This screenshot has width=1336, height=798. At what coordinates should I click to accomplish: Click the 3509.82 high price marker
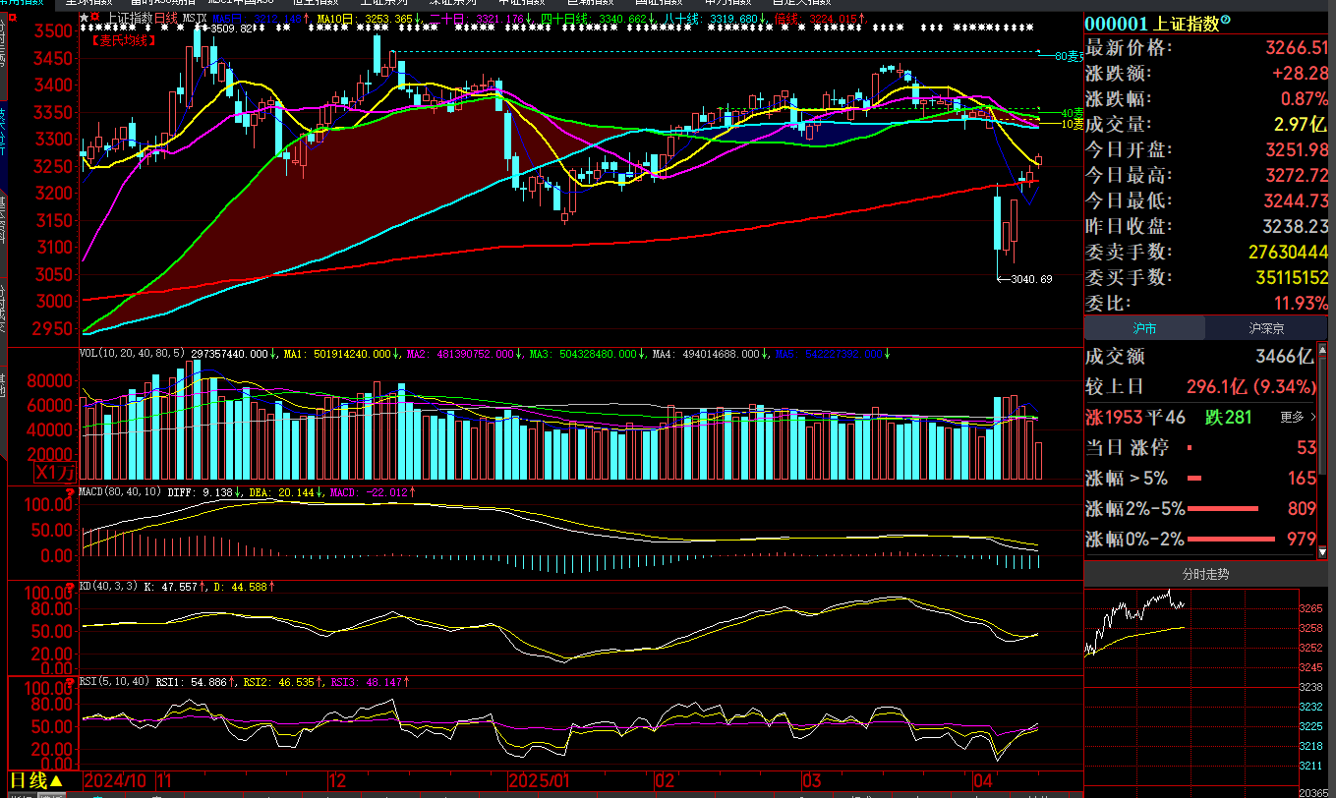pos(234,29)
